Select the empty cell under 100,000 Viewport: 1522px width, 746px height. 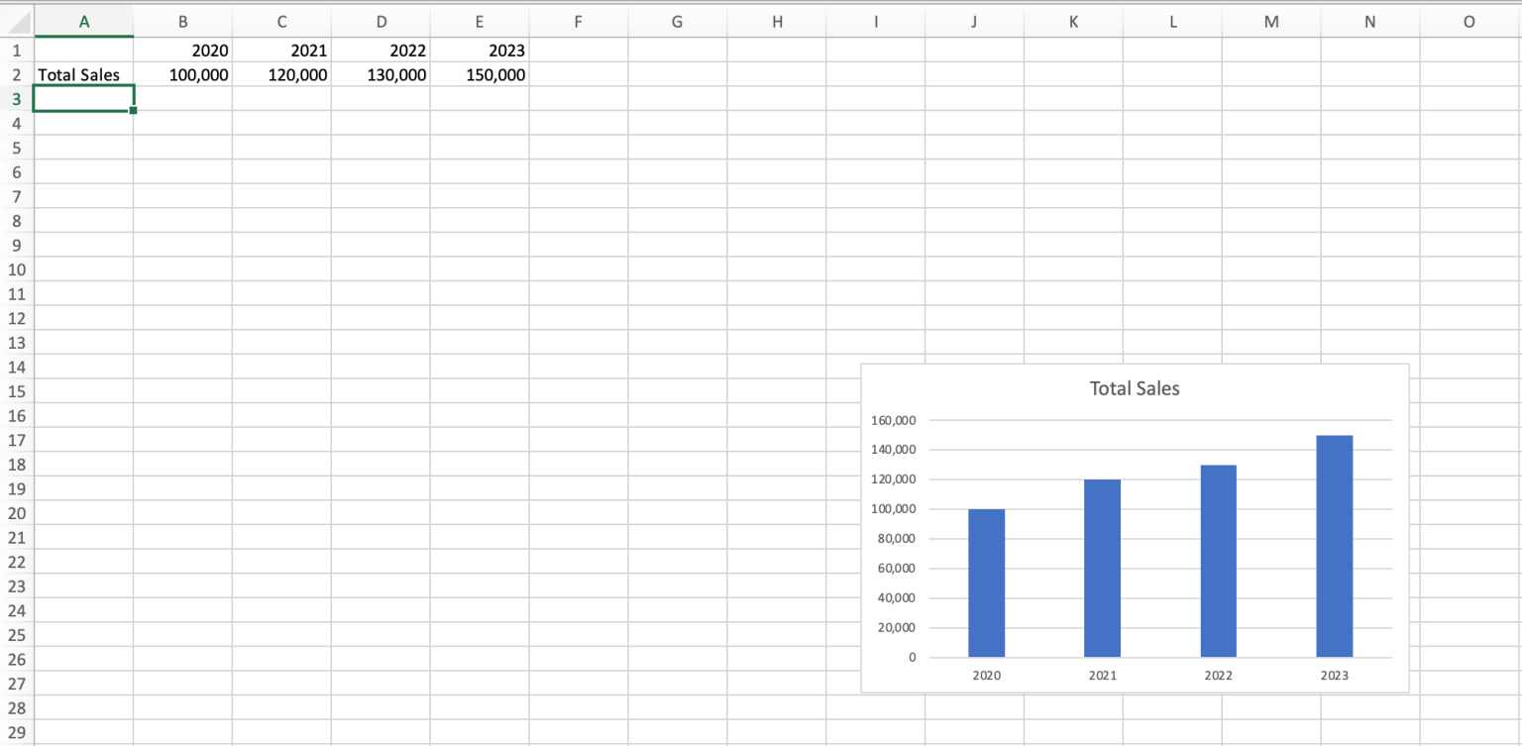[x=182, y=98]
